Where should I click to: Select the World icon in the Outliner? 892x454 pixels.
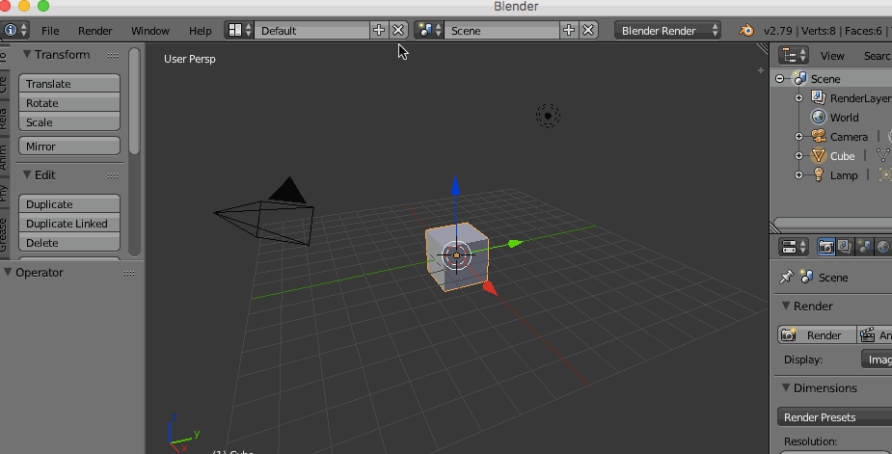point(818,117)
